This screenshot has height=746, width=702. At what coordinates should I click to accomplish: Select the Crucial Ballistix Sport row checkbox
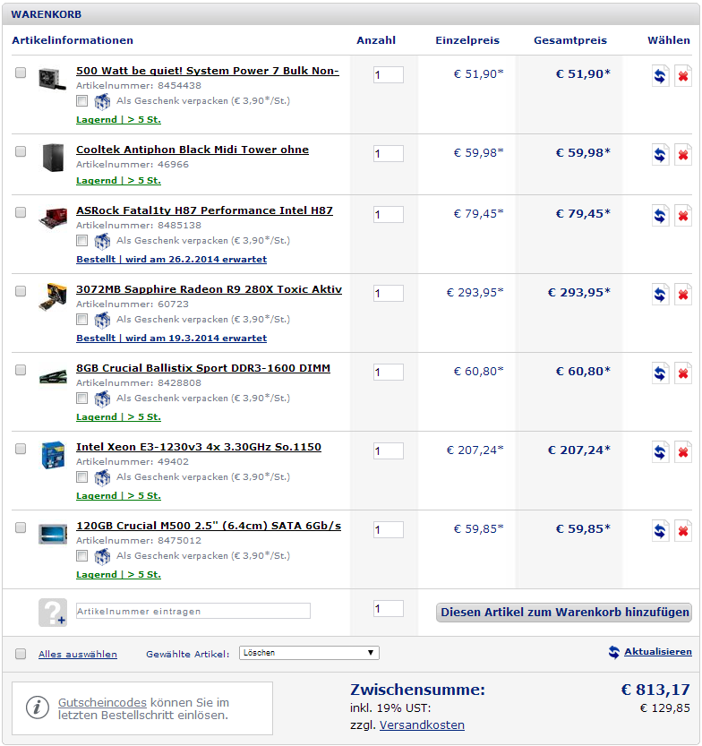tap(21, 370)
